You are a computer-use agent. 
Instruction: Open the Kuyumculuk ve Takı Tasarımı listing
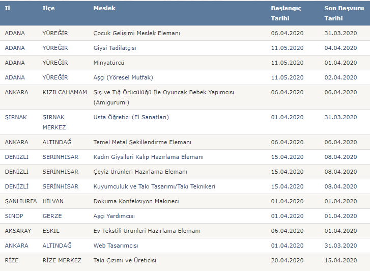point(154,186)
